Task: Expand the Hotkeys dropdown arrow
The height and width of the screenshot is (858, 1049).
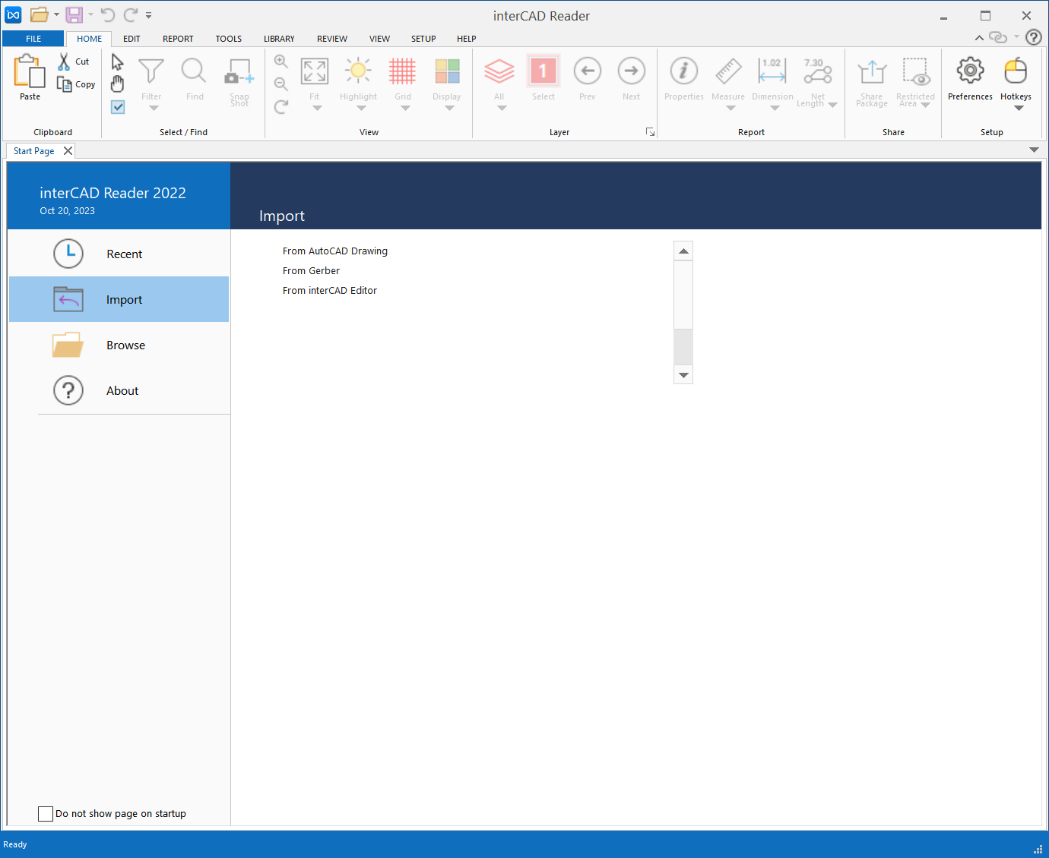Action: [x=1019, y=108]
